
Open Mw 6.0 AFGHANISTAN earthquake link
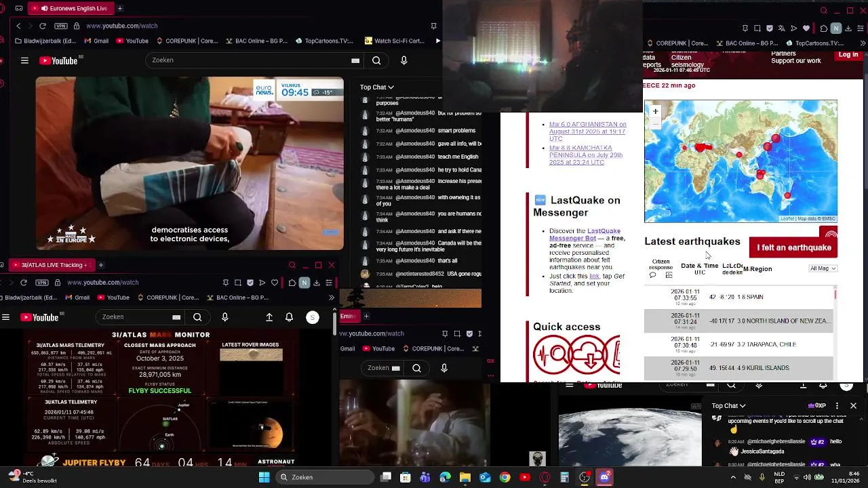pyautogui.click(x=587, y=131)
